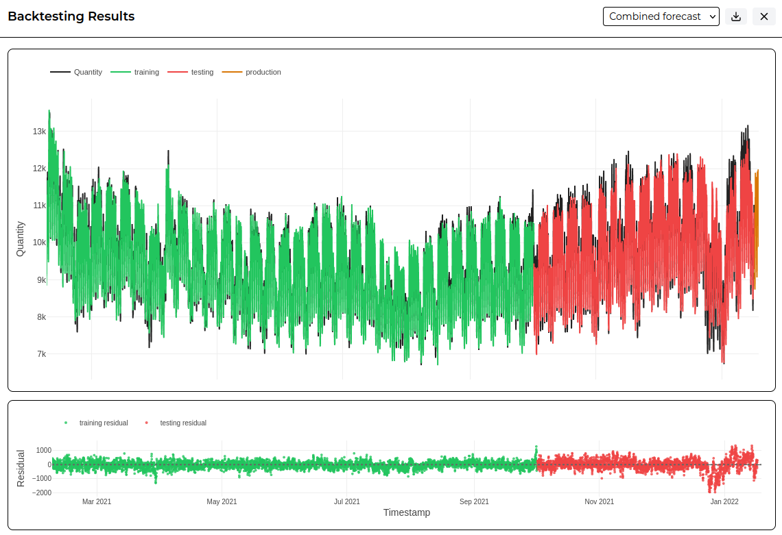This screenshot has width=782, height=535.
Task: Toggle training residual legend item
Action: point(96,423)
